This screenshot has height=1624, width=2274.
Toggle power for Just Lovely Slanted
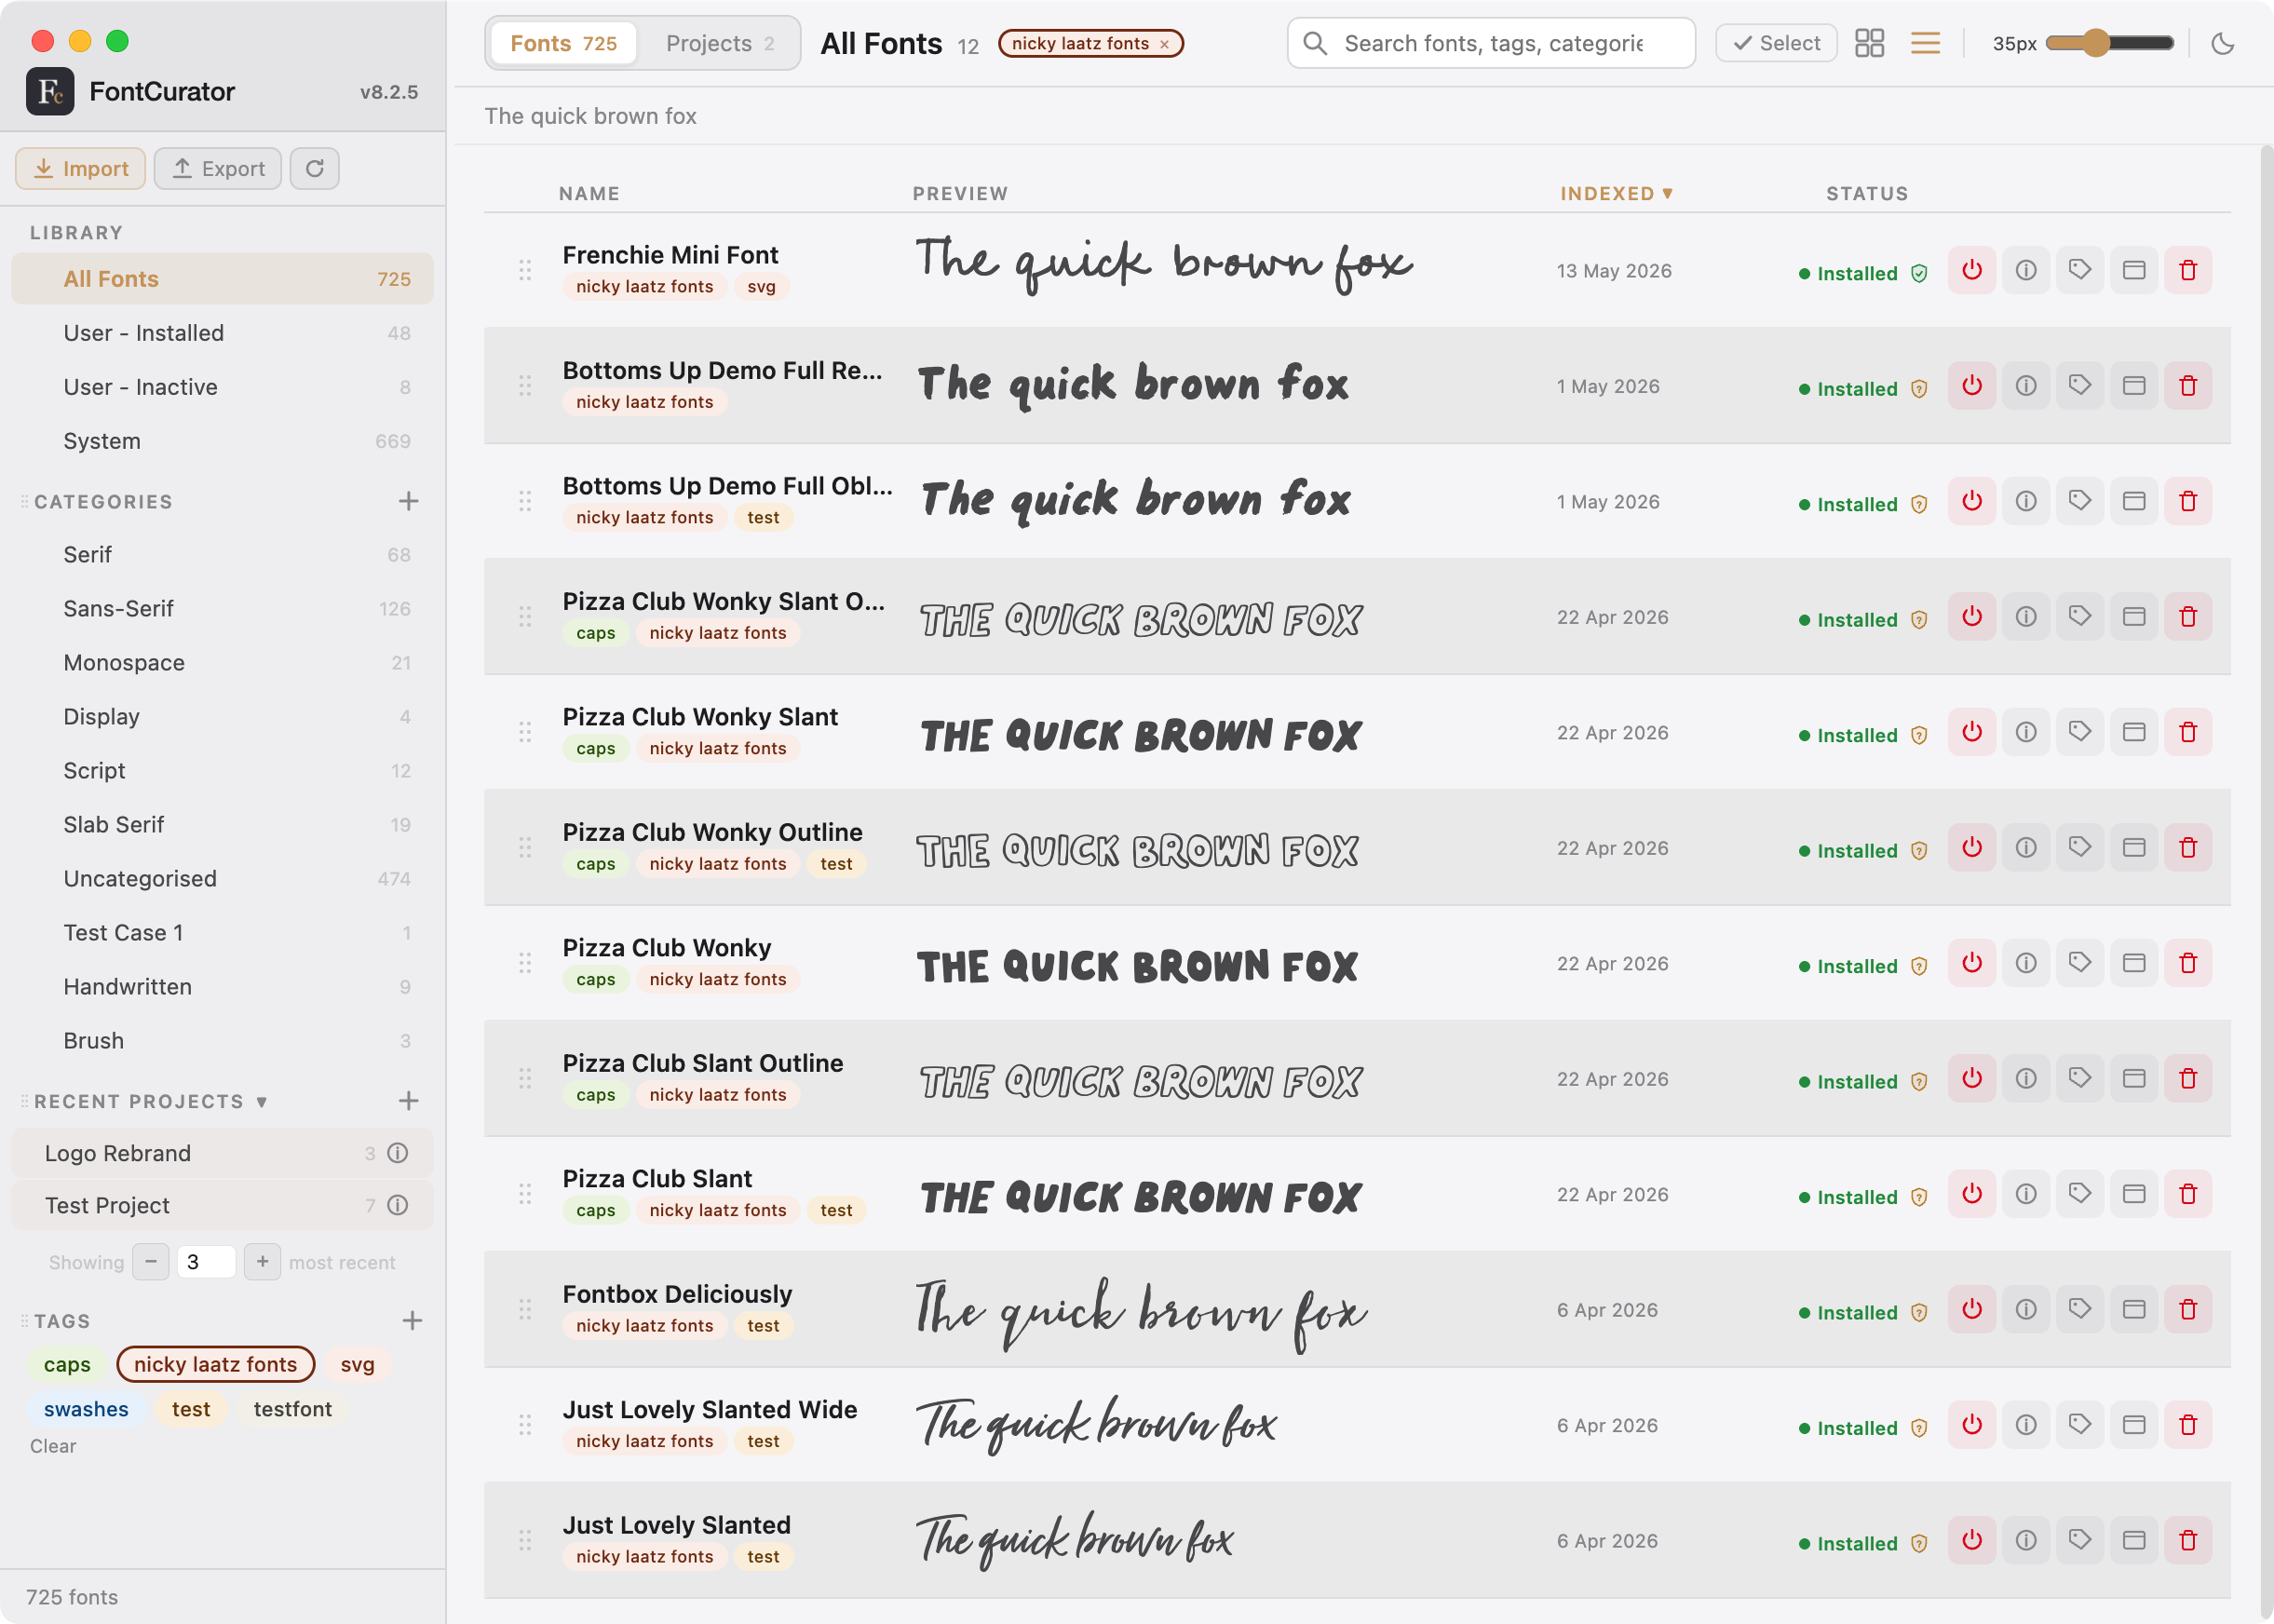click(x=1971, y=1541)
